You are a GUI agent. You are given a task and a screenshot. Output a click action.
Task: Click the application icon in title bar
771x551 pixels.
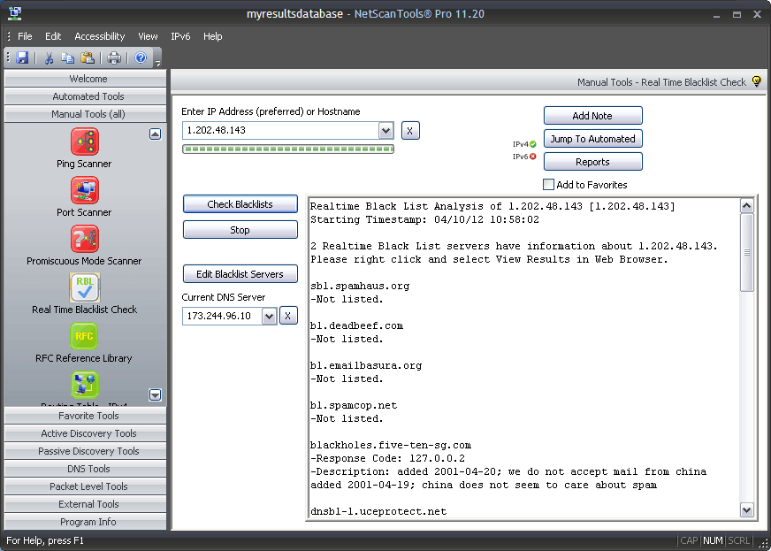coord(15,13)
